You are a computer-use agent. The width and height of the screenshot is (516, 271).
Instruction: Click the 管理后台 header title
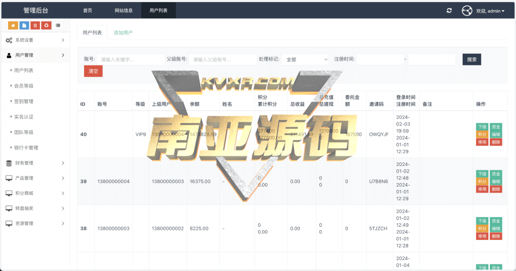[x=36, y=11]
